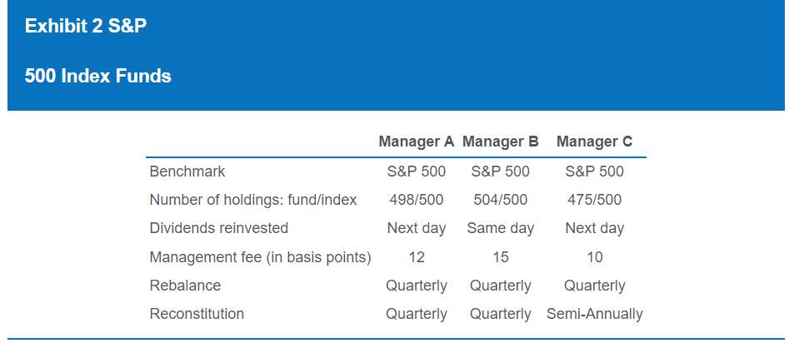Click the "Same day" dividends cell

click(500, 228)
